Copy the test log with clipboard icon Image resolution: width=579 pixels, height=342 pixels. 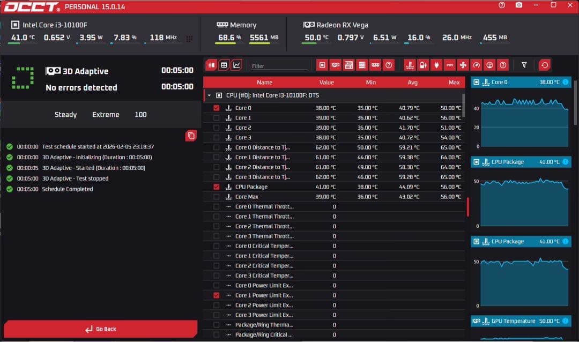191,136
